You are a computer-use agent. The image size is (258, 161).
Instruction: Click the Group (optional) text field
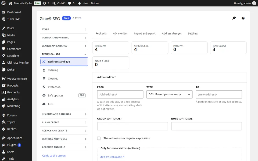[x=132, y=126]
